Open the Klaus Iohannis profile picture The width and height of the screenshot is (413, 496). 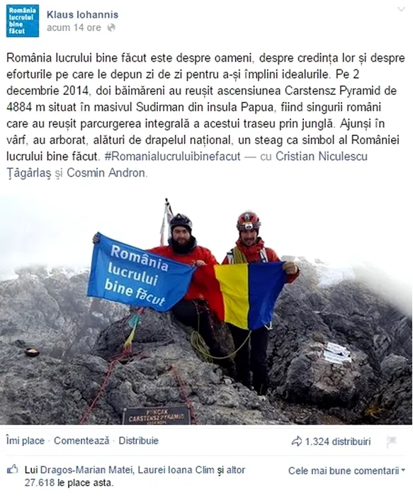click(x=23, y=21)
